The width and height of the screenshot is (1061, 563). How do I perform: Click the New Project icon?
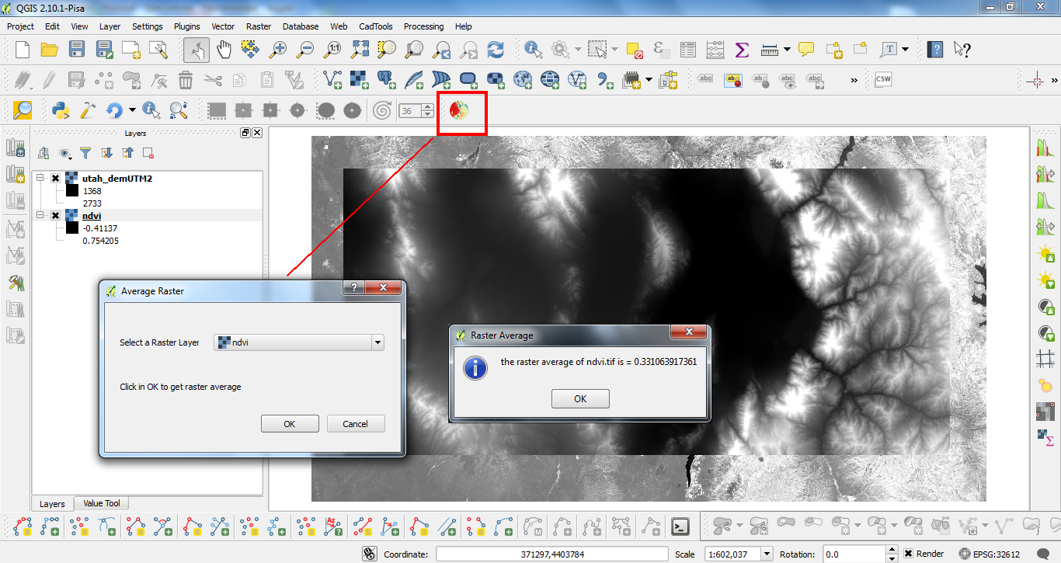pyautogui.click(x=22, y=50)
